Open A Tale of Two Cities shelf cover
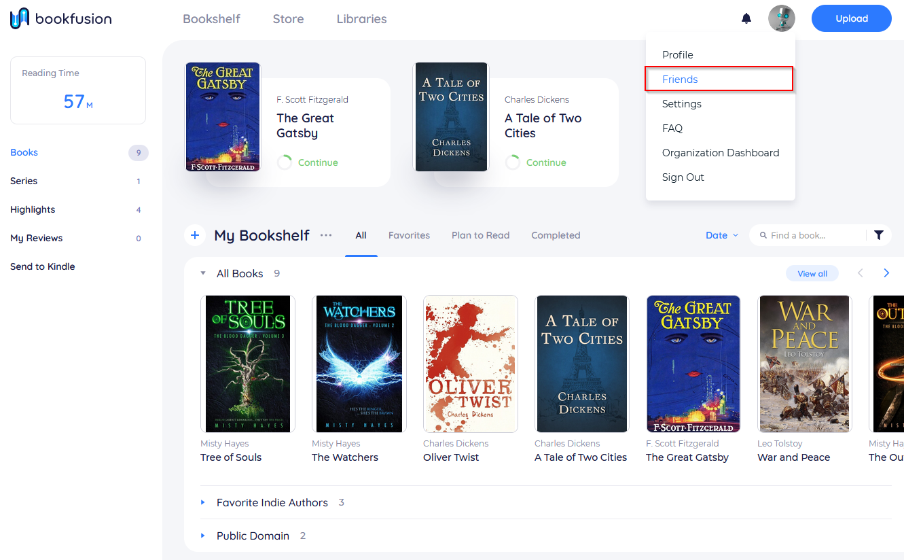Viewport: 904px width, 560px height. [582, 364]
